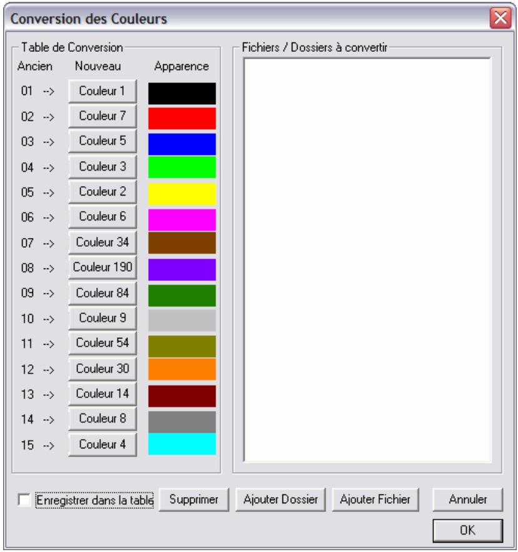
Task: Click the Couleur 4 button
Action: click(102, 445)
